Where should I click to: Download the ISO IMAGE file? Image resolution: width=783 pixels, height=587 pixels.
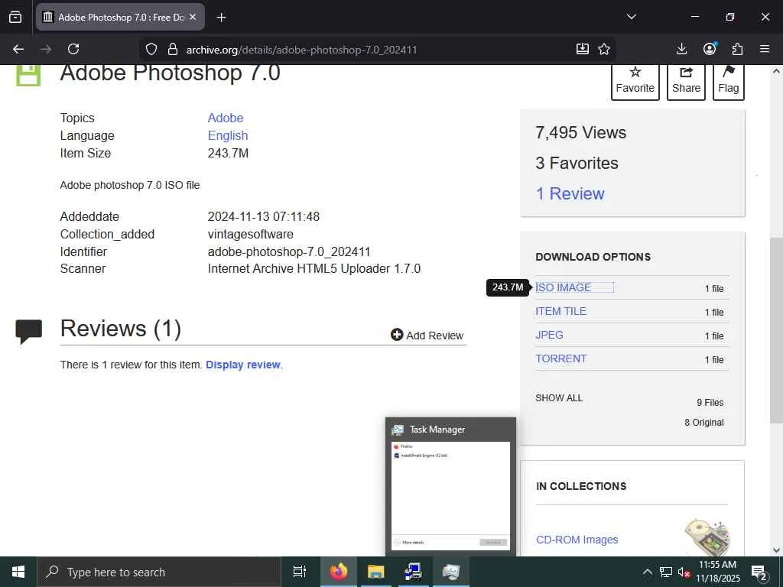[x=564, y=287]
